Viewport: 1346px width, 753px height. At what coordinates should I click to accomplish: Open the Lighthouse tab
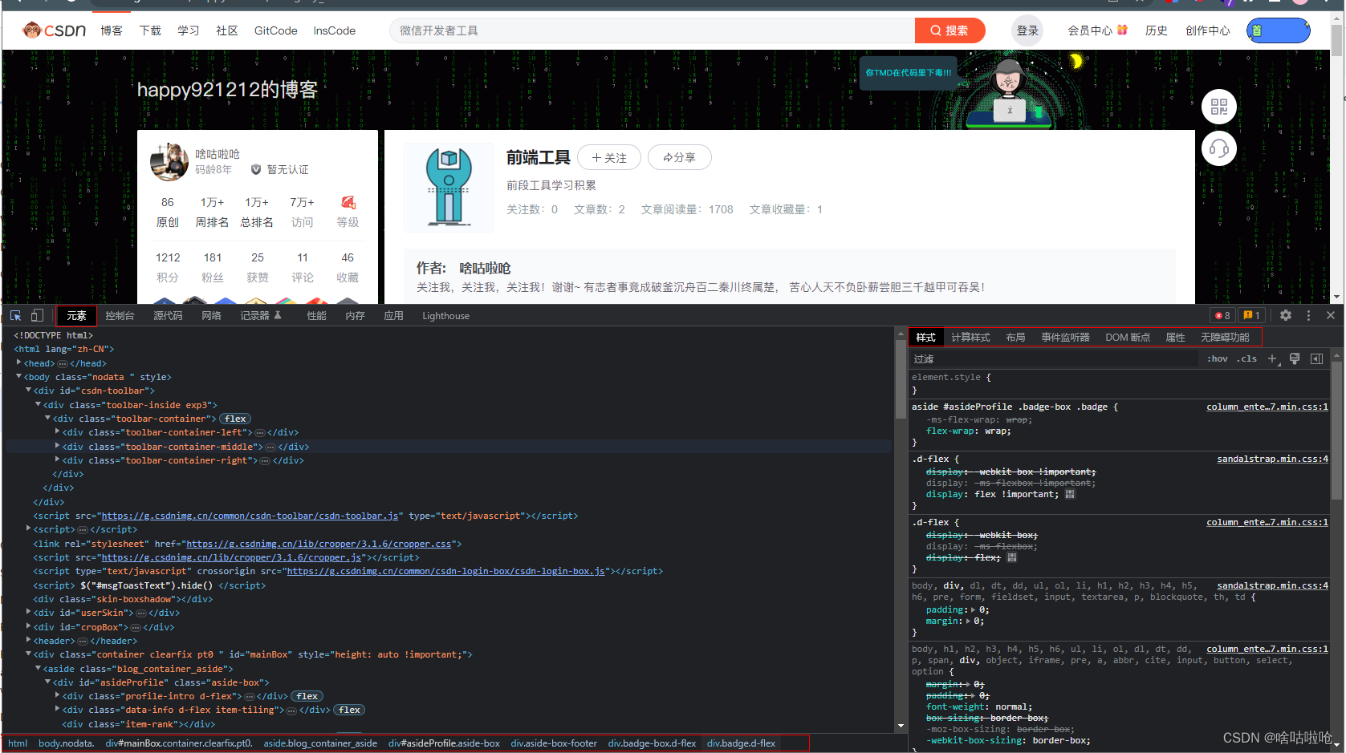(445, 315)
